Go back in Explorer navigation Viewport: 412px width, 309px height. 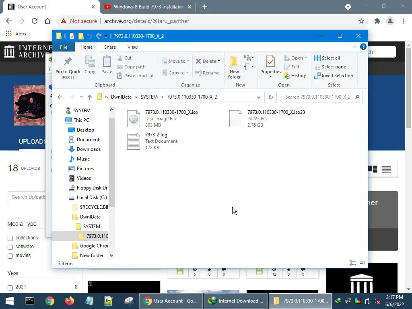(60, 97)
